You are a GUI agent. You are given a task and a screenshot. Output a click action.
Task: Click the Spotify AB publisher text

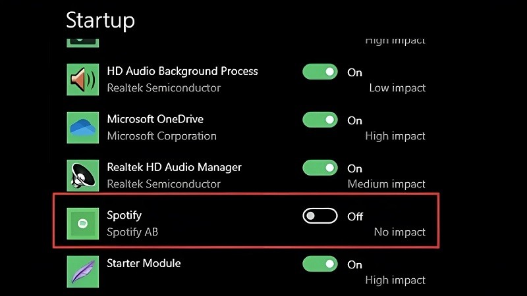coord(132,232)
